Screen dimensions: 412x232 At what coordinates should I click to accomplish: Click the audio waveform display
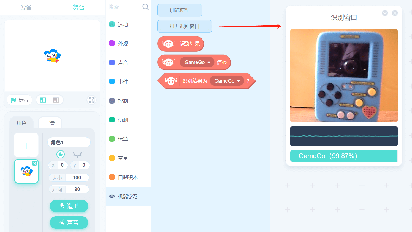[x=344, y=136]
